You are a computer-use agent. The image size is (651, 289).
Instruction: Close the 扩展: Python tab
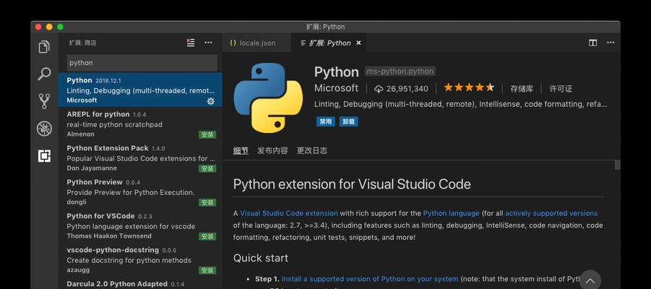[x=358, y=43]
